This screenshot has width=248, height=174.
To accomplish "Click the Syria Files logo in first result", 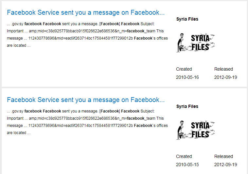I will [x=195, y=43].
